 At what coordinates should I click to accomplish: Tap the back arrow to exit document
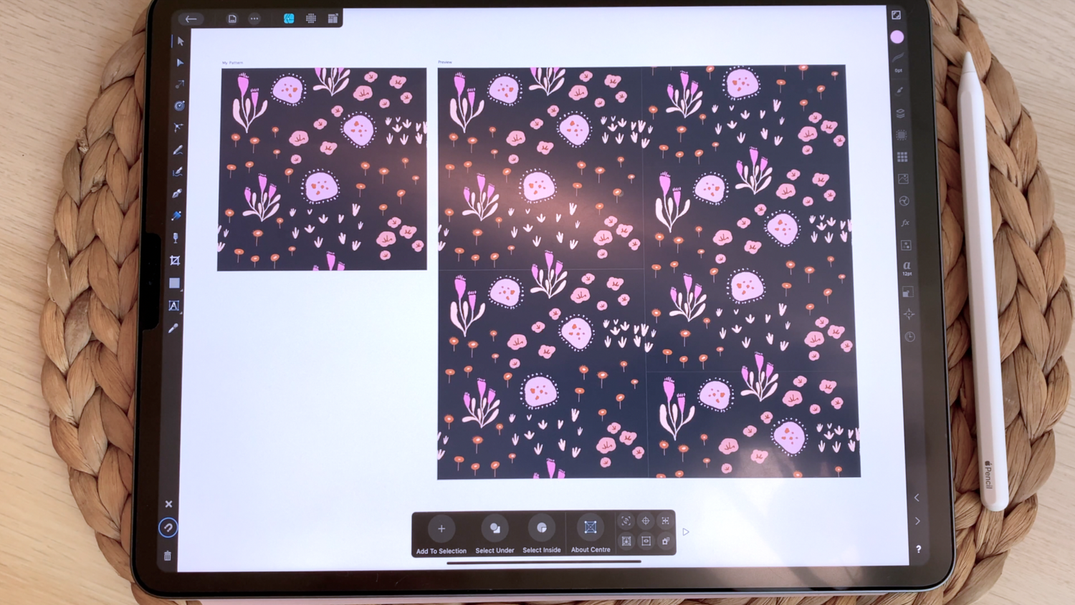(x=191, y=19)
